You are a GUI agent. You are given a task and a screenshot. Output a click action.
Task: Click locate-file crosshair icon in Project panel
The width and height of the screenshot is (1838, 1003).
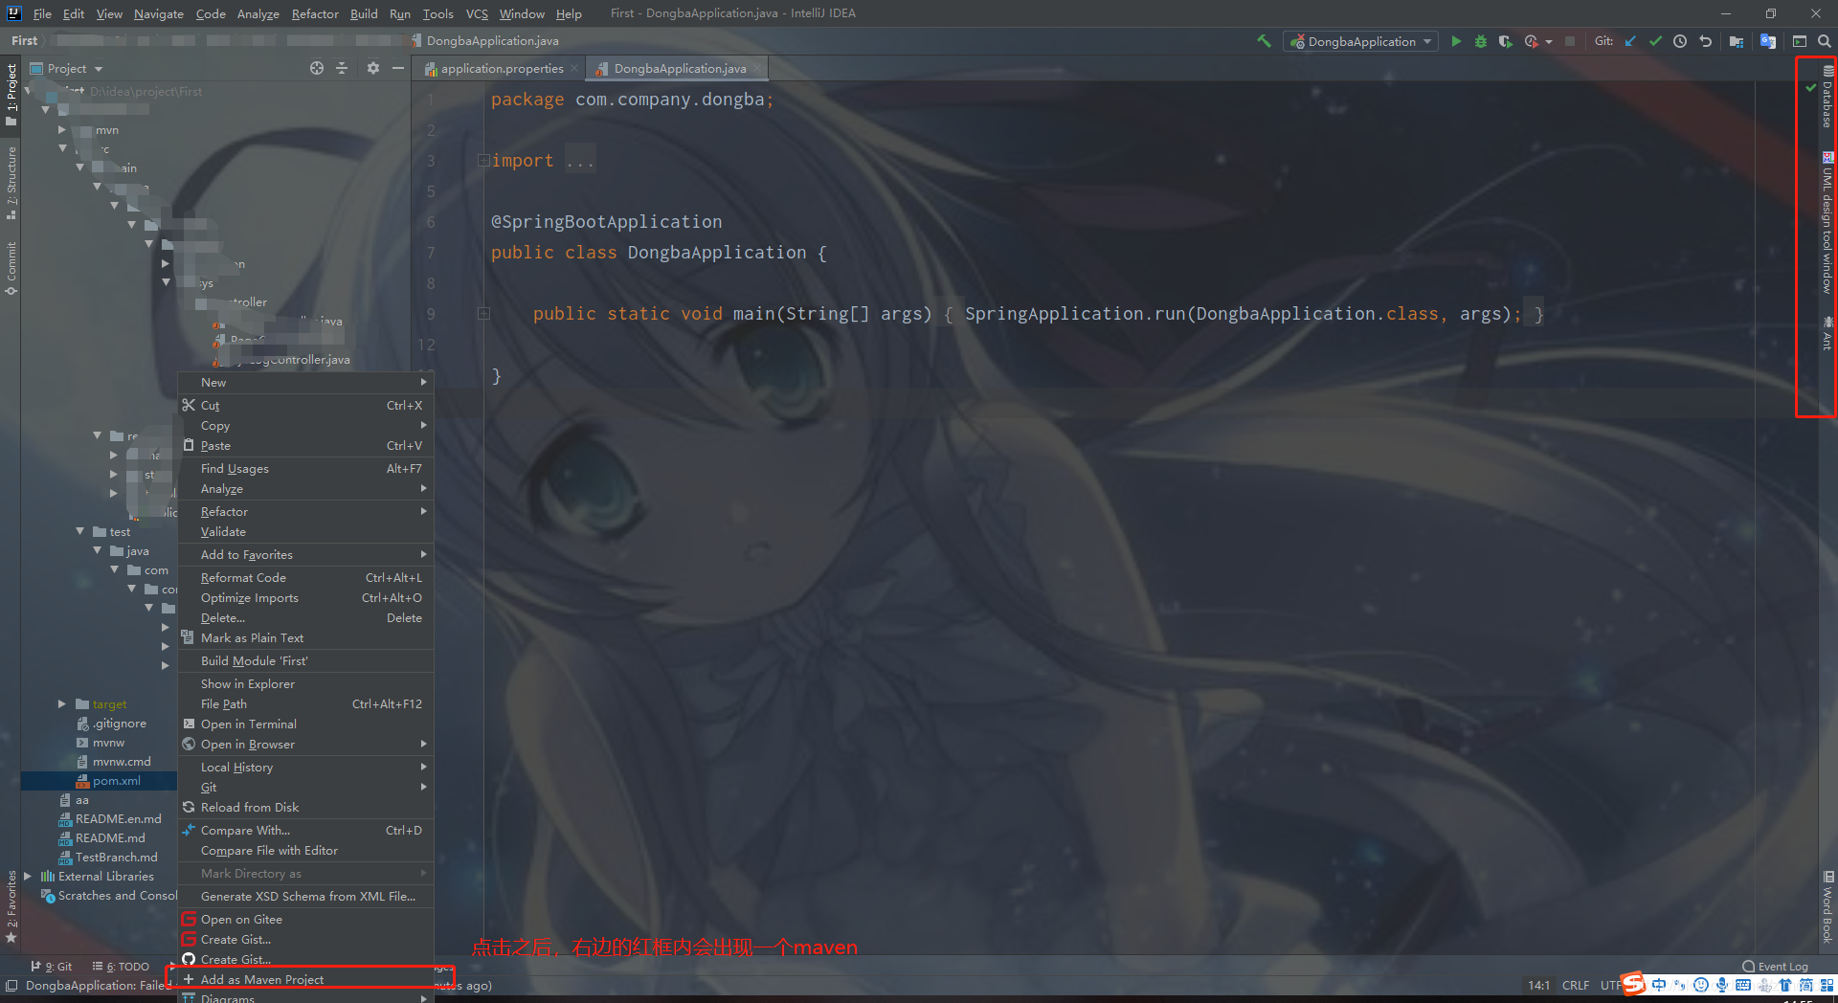[317, 68]
